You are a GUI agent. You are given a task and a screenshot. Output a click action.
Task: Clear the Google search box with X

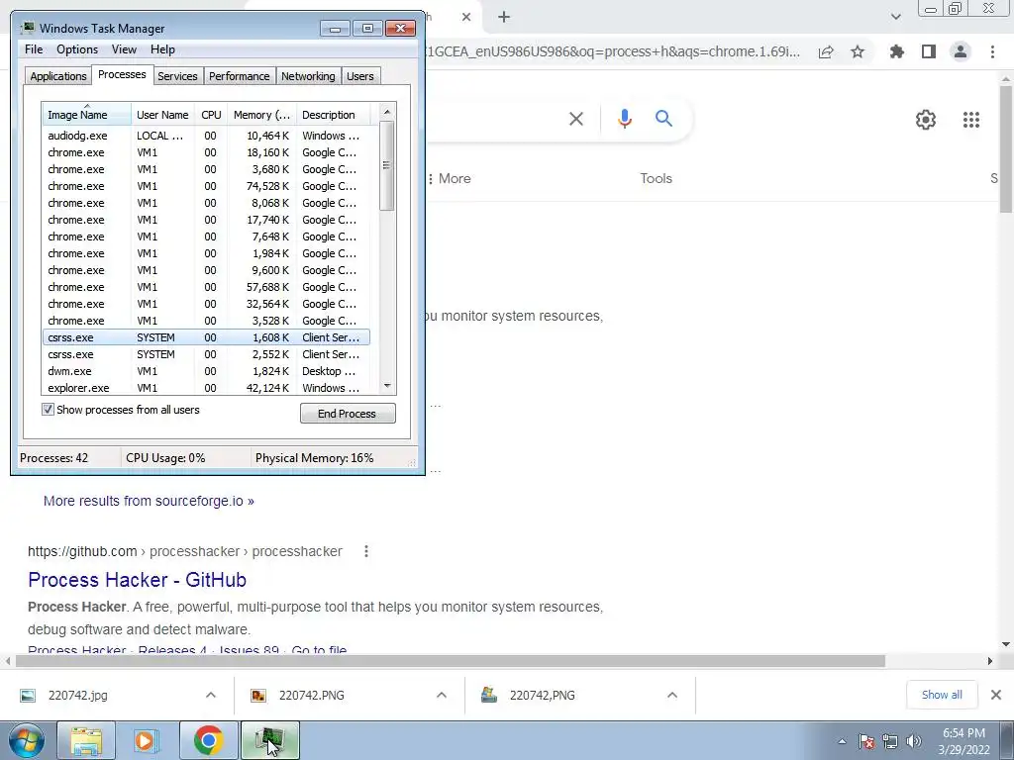576,119
